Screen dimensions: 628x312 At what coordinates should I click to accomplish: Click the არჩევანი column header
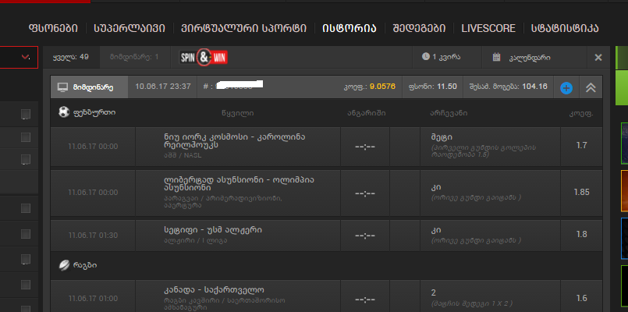(x=449, y=113)
